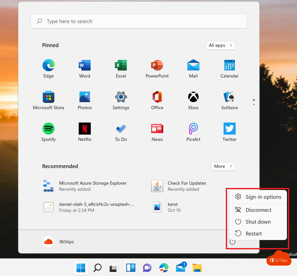Screen dimensions: 297x276
Task: Expand the All apps list
Action: click(221, 45)
